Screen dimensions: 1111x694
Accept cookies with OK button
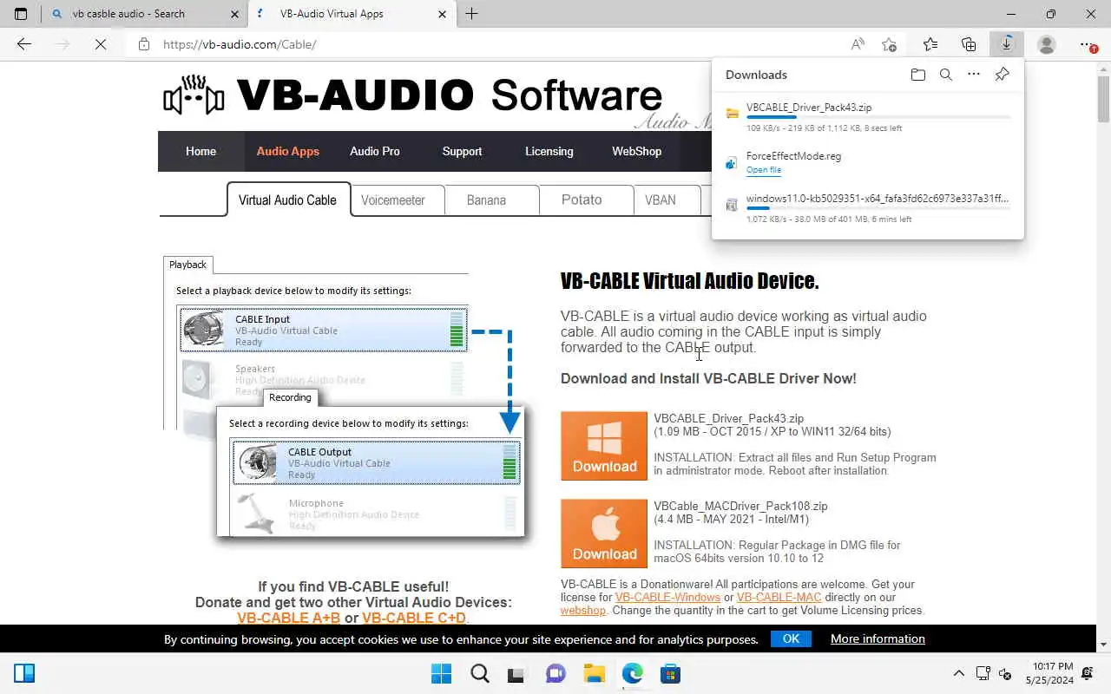791,638
